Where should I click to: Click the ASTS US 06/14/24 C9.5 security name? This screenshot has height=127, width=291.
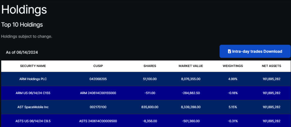[33, 121]
